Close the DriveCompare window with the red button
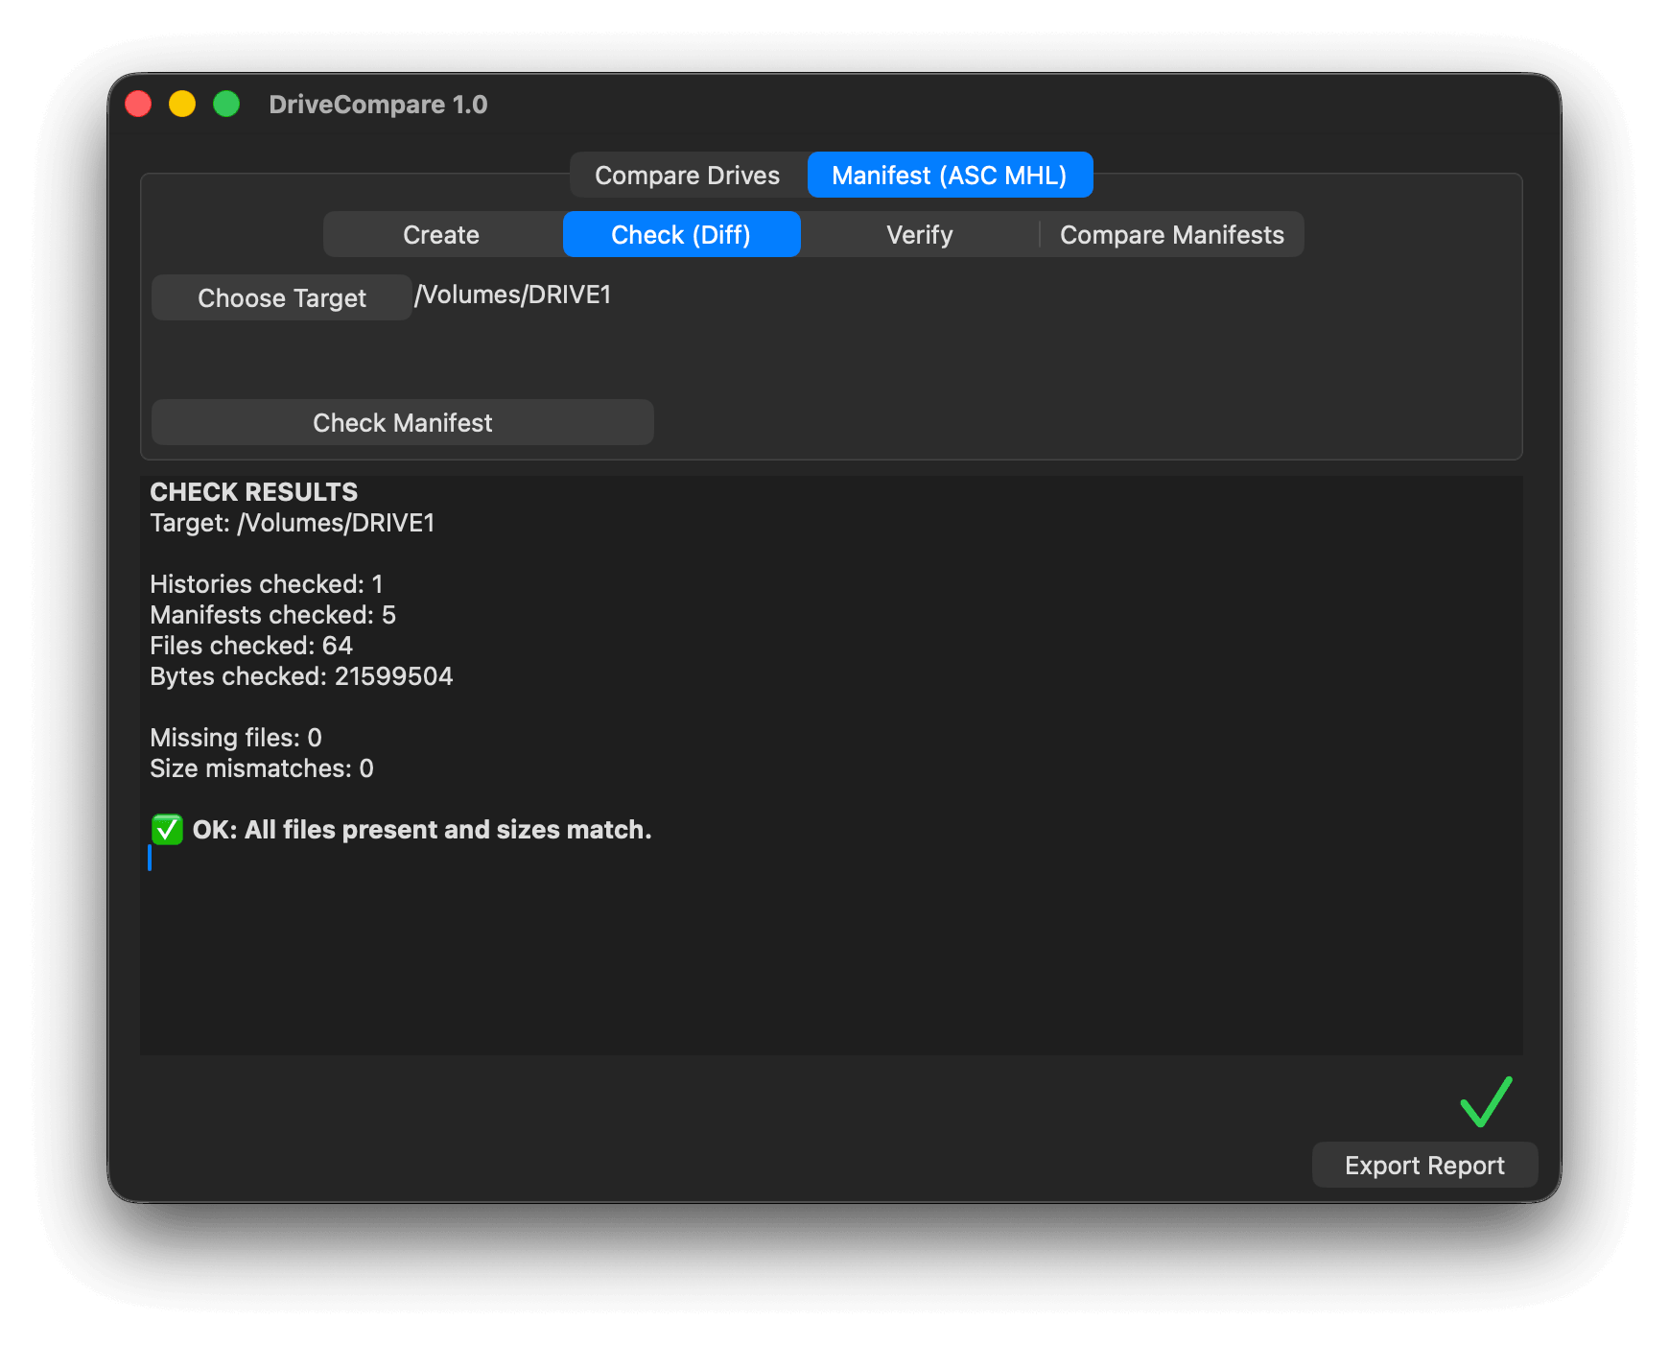Image resolution: width=1669 pixels, height=1345 pixels. [x=139, y=104]
